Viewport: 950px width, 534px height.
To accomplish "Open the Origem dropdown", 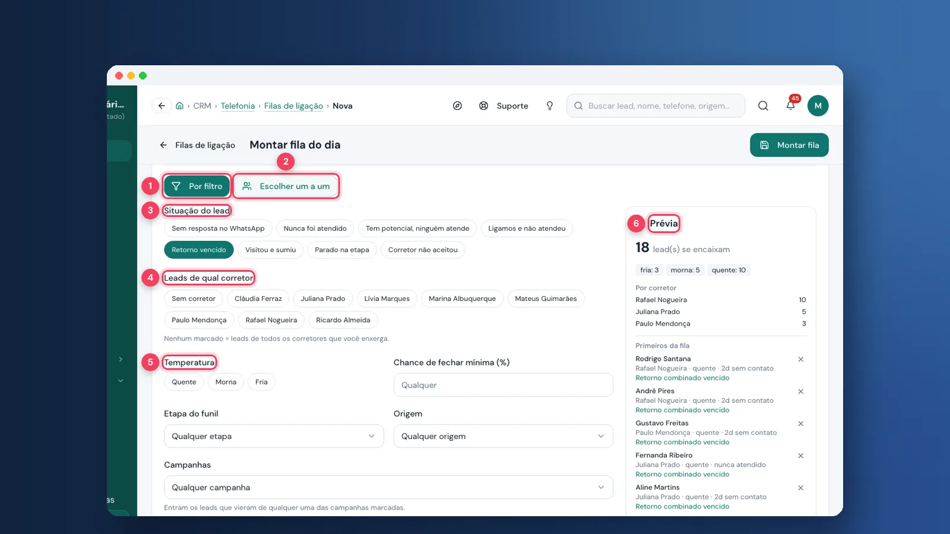I will point(503,436).
